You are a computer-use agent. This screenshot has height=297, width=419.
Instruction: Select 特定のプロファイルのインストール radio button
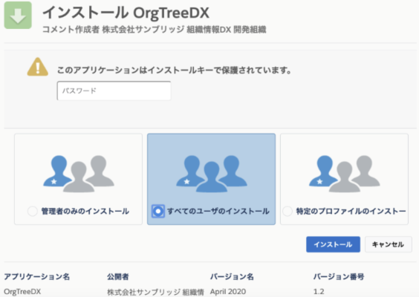(x=288, y=212)
